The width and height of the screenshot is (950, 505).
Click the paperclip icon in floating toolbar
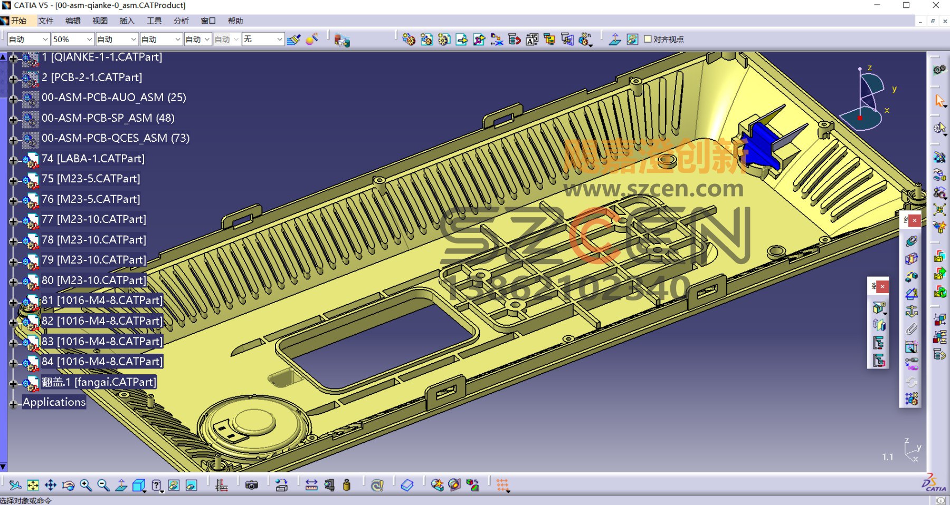pos(911,329)
